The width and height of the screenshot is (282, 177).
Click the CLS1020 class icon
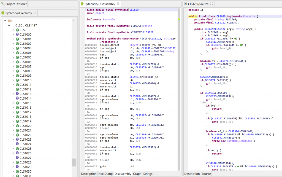click(17, 126)
